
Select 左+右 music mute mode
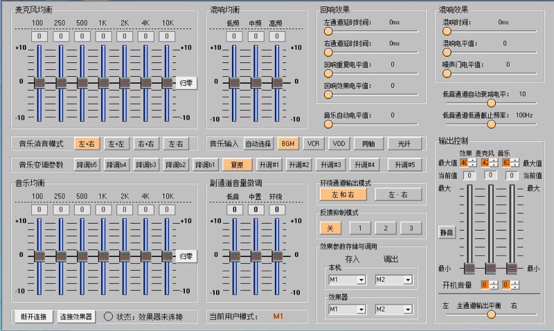(87, 144)
